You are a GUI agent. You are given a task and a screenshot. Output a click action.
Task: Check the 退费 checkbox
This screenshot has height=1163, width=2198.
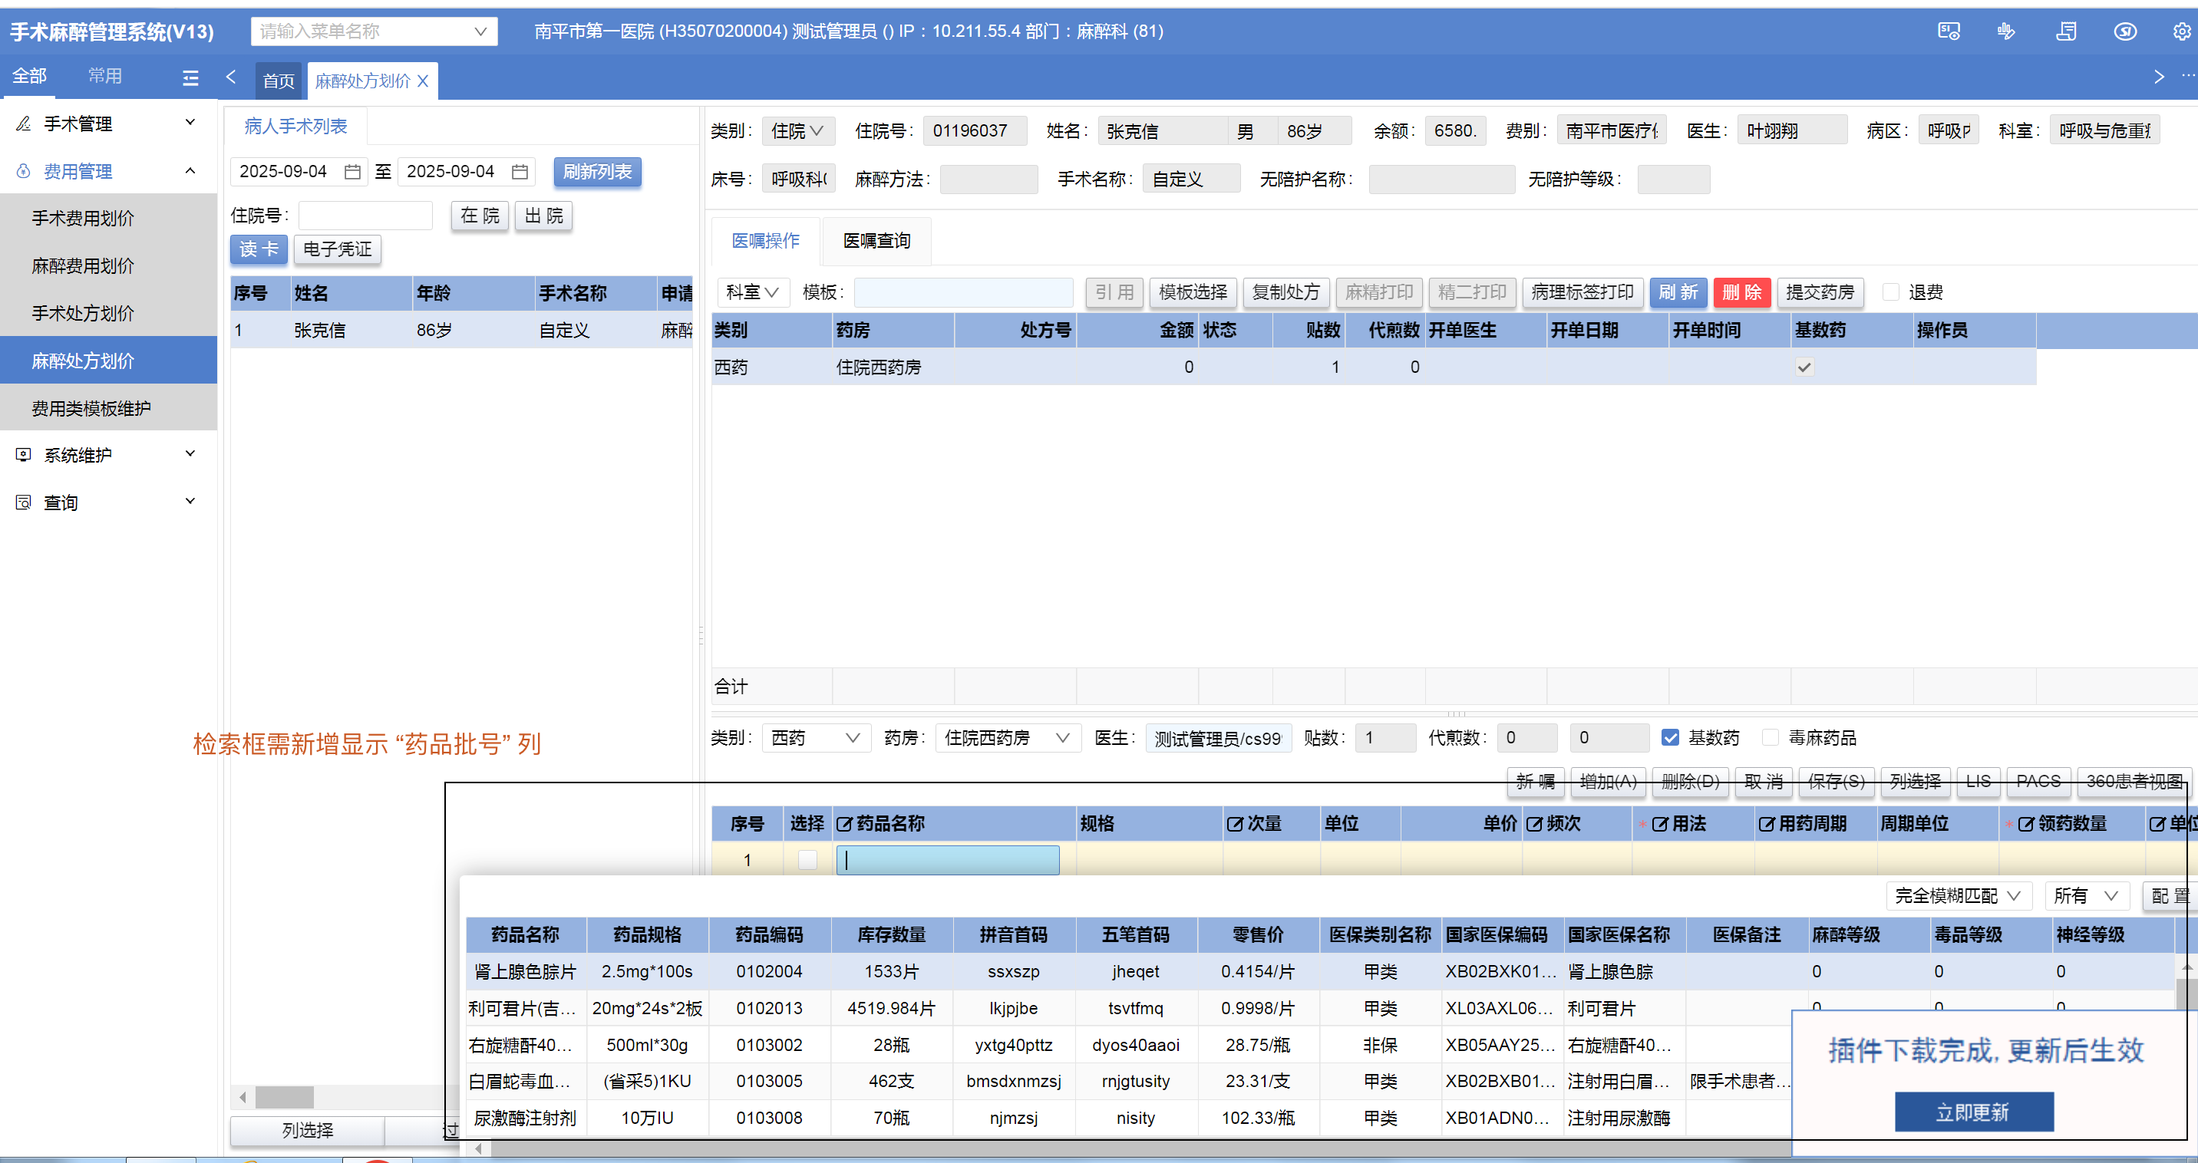pyautogui.click(x=1891, y=292)
